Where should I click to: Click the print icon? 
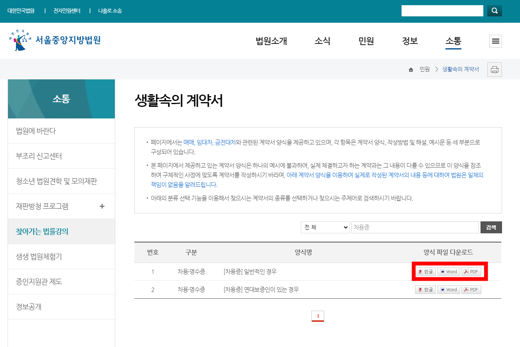tap(494, 69)
